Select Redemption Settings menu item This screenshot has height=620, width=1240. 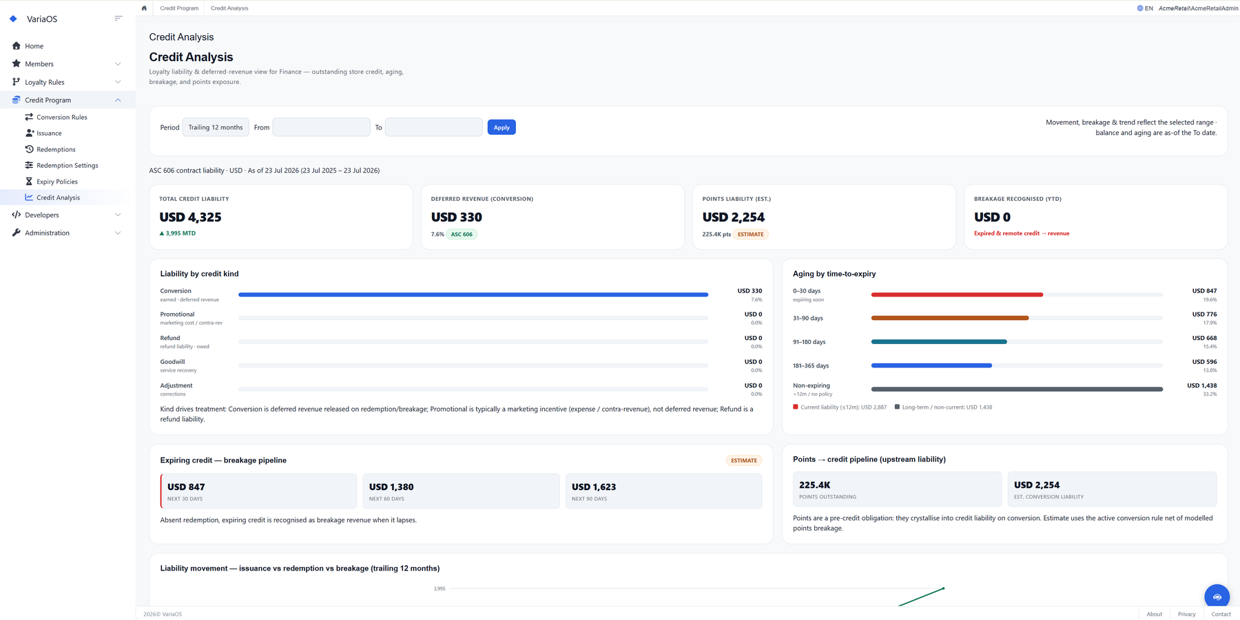tap(67, 165)
